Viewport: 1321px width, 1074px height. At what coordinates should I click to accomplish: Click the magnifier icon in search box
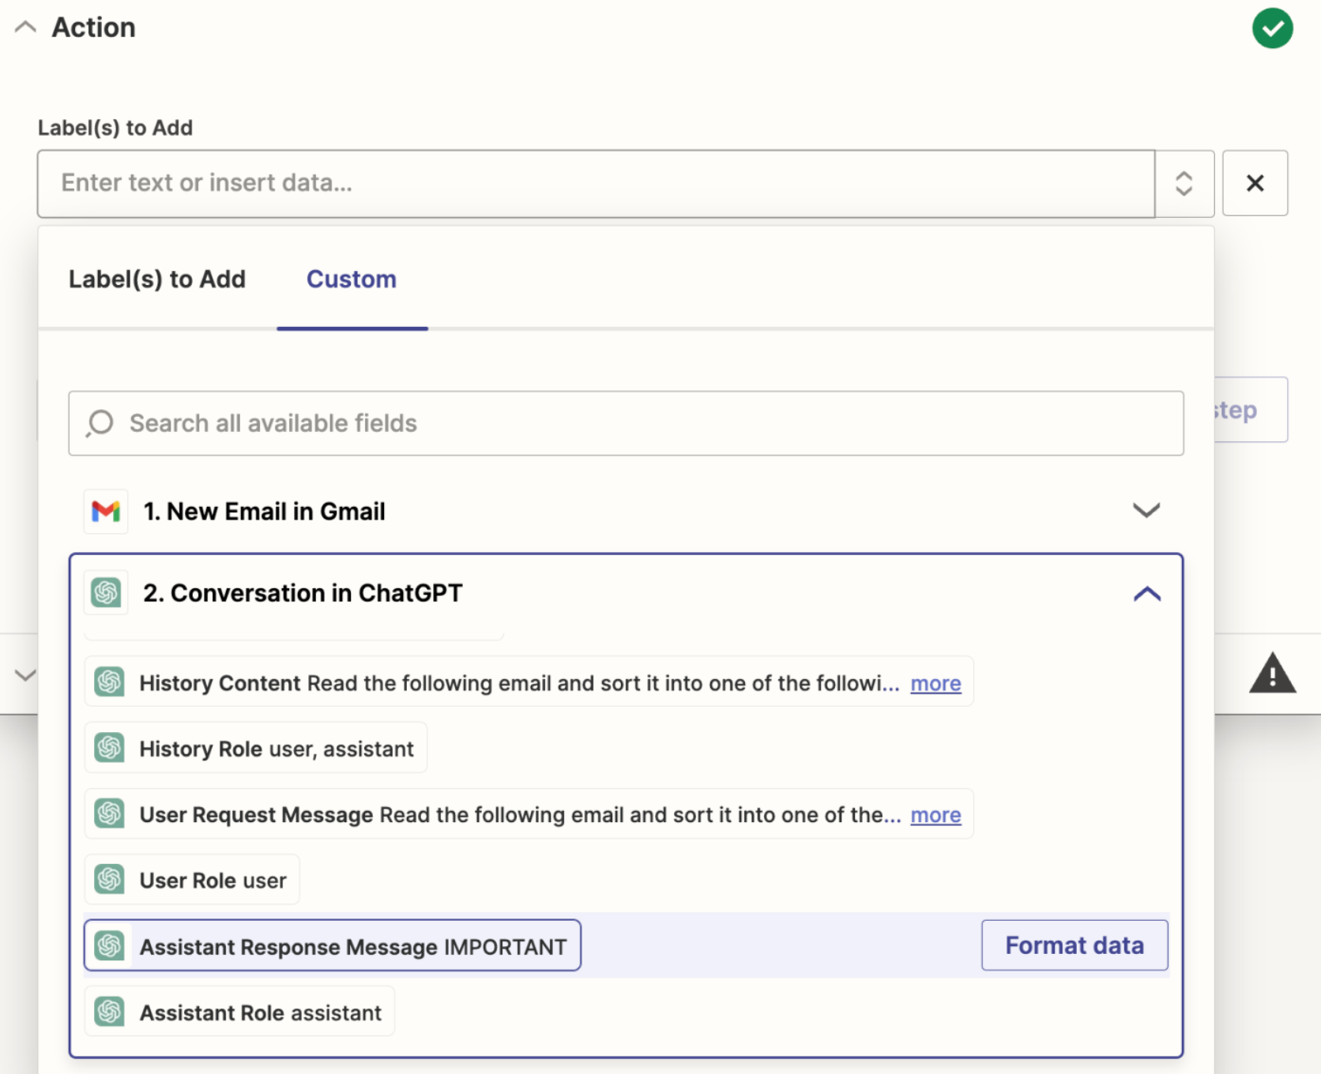100,423
